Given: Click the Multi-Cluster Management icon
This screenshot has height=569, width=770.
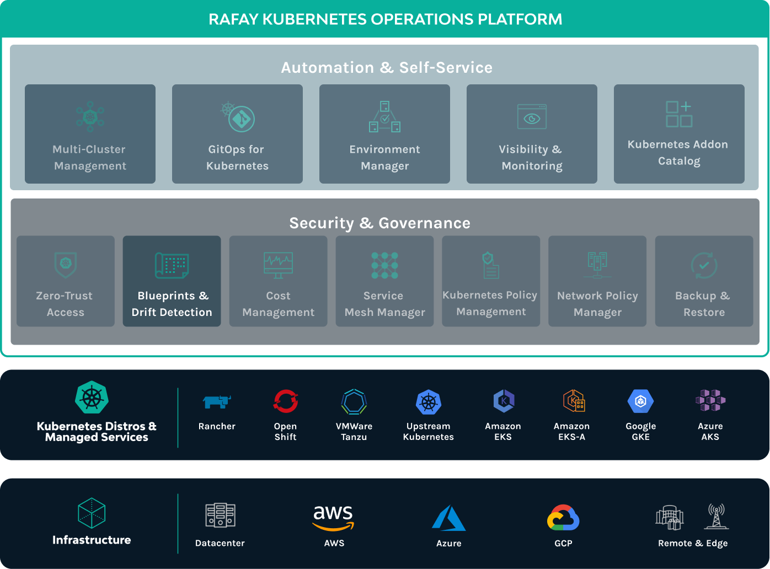Looking at the screenshot, I should click(90, 116).
